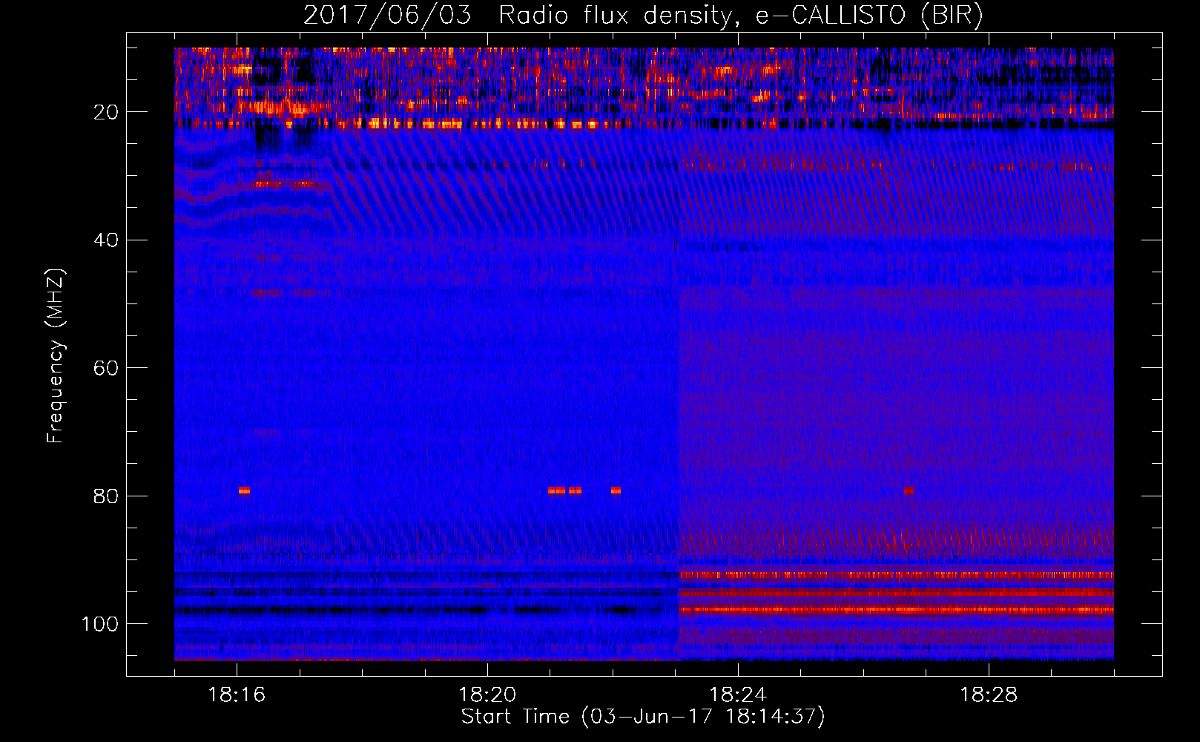Image resolution: width=1200 pixels, height=742 pixels.
Task: Click the plot title '2017/06/03 Radio flux density'
Action: point(518,16)
